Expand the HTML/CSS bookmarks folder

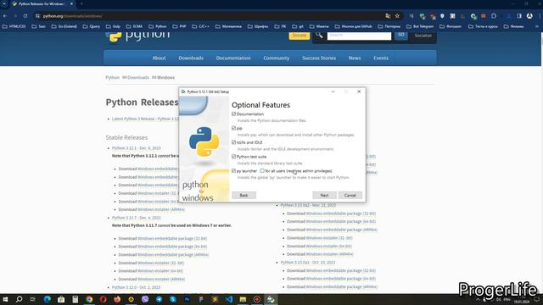click(14, 26)
